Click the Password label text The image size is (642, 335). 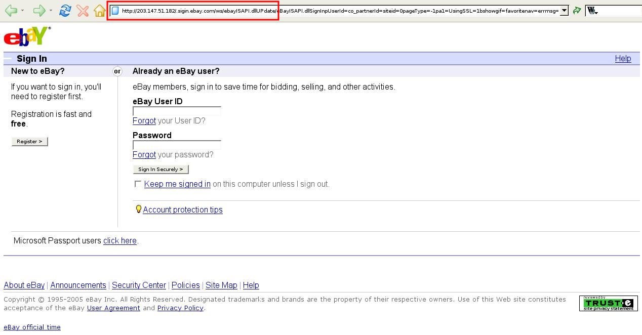(152, 135)
